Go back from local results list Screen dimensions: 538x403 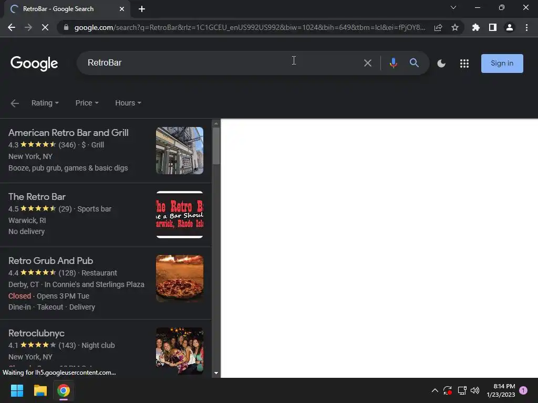[15, 103]
